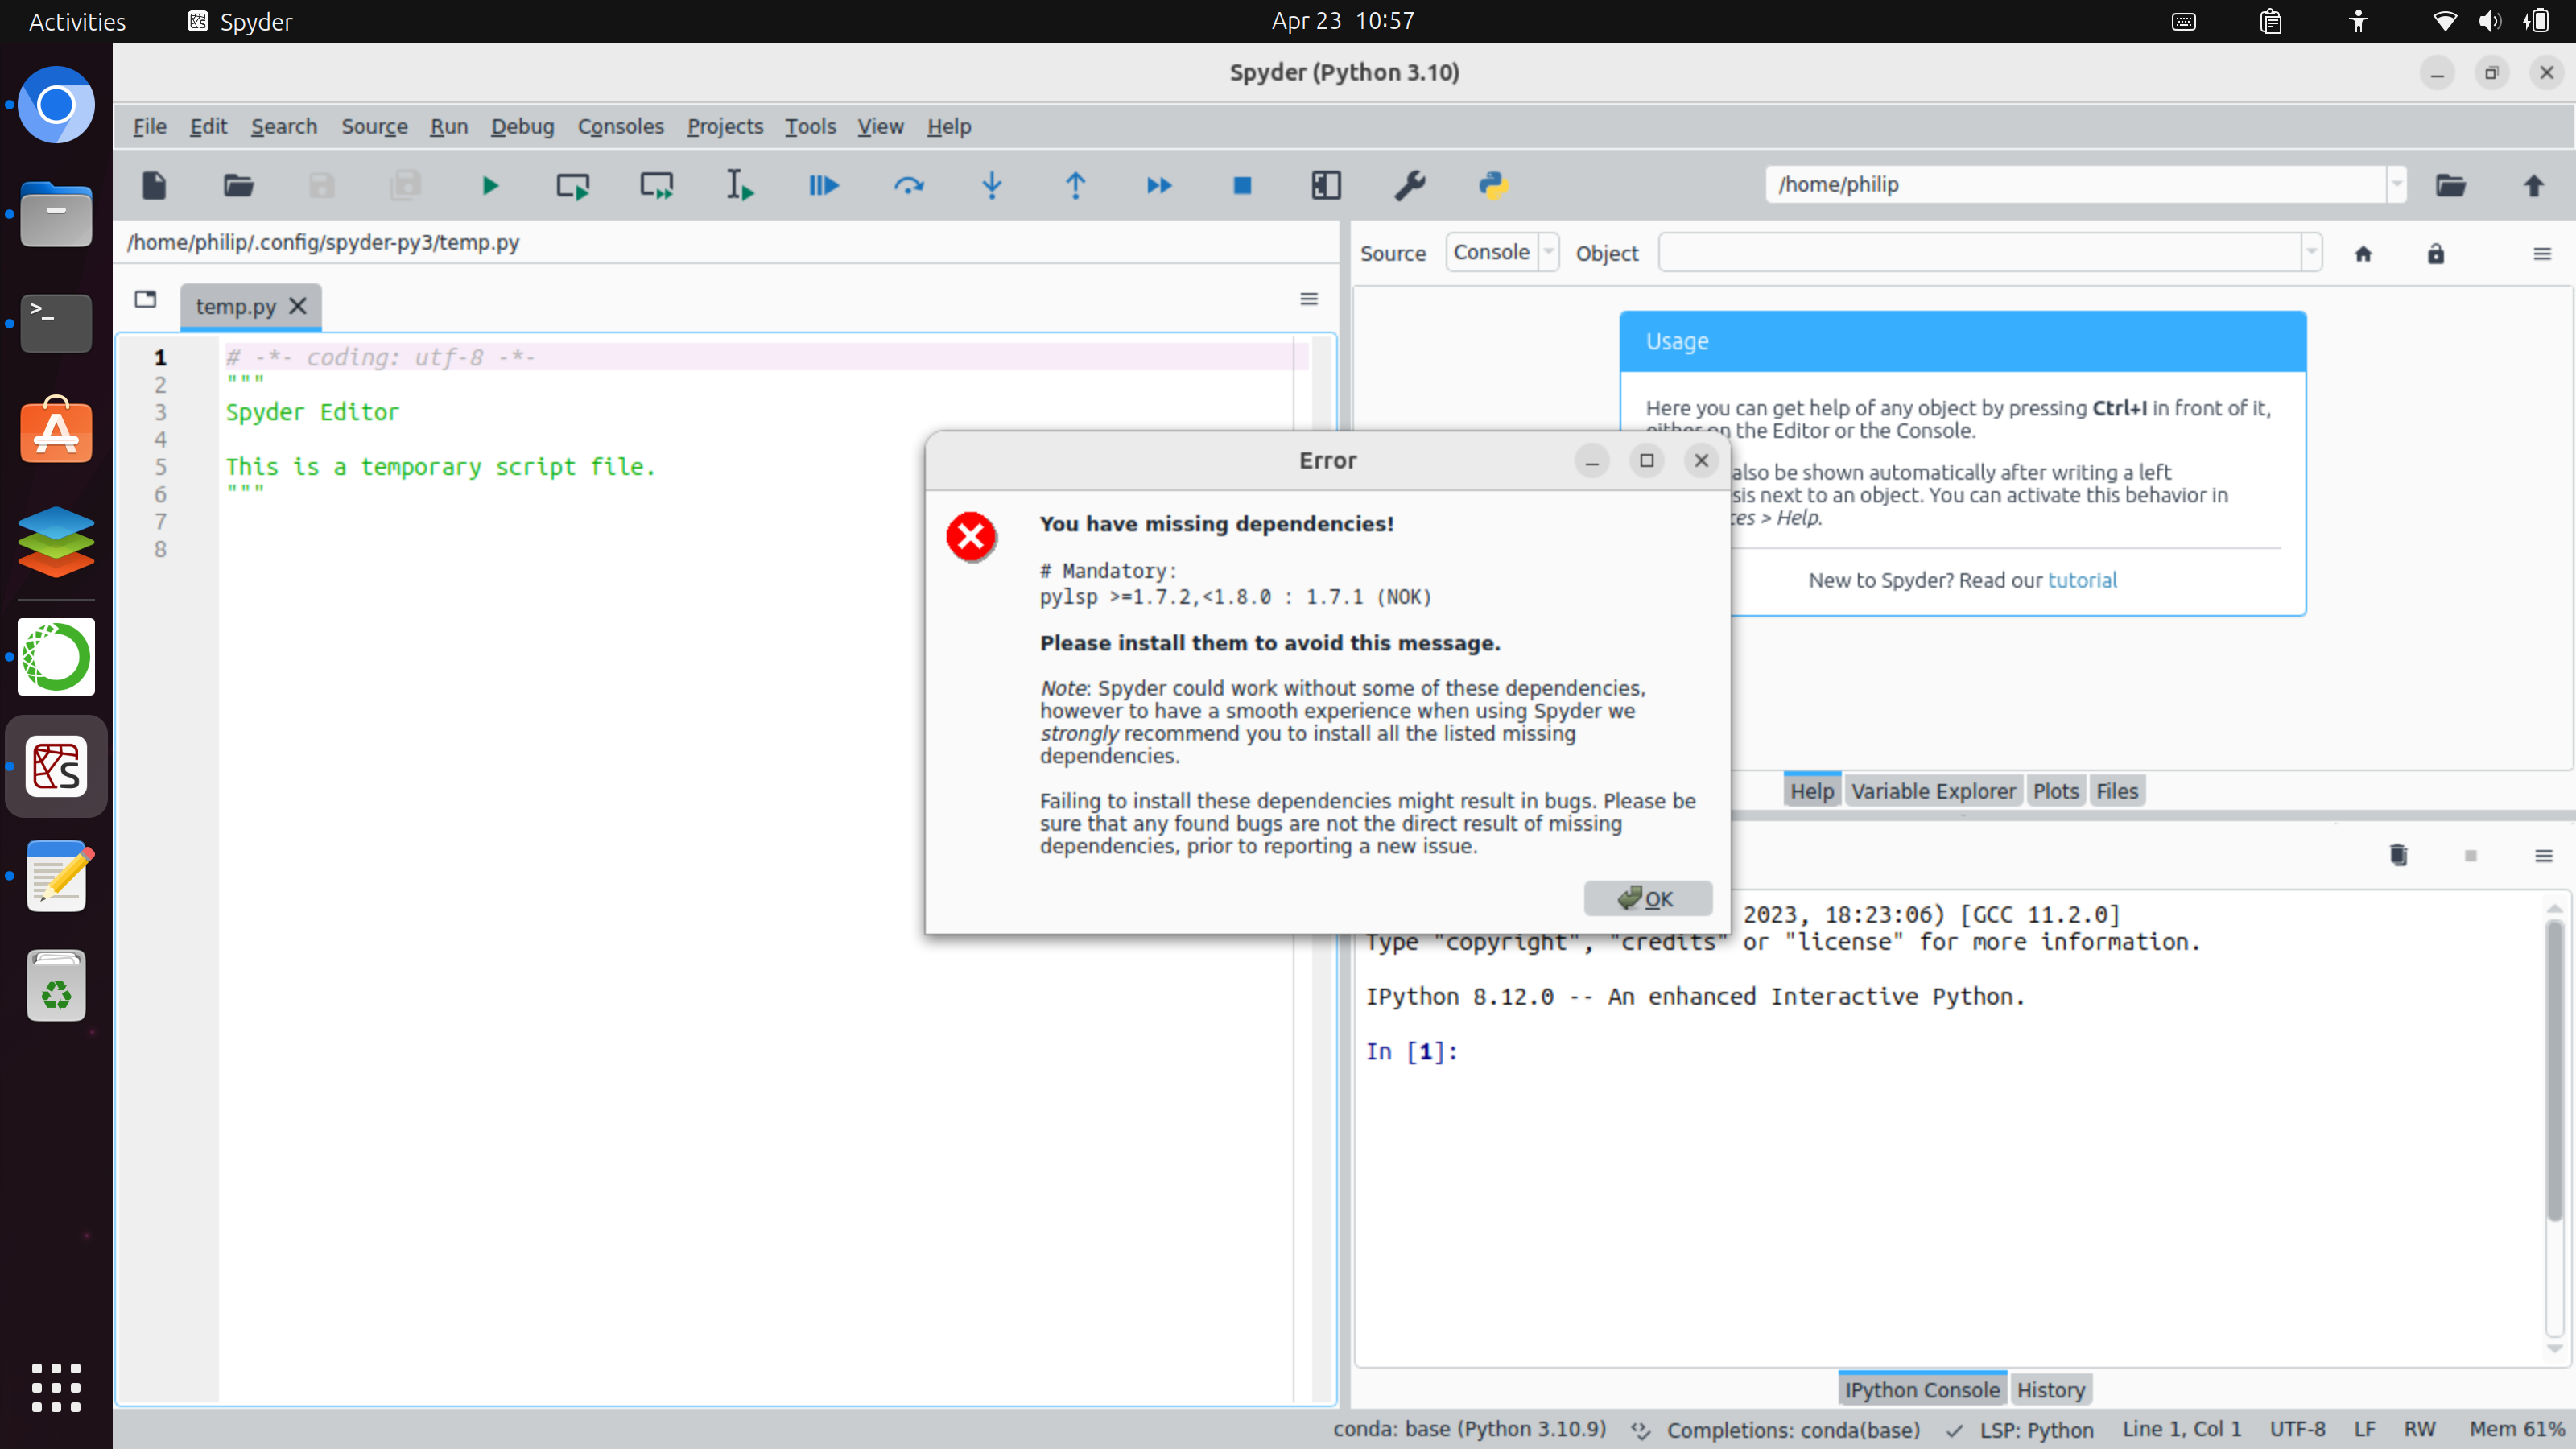The height and width of the screenshot is (1449, 2576).
Task: Open the PYTHONPATH manager Python icon
Action: coord(1493,185)
